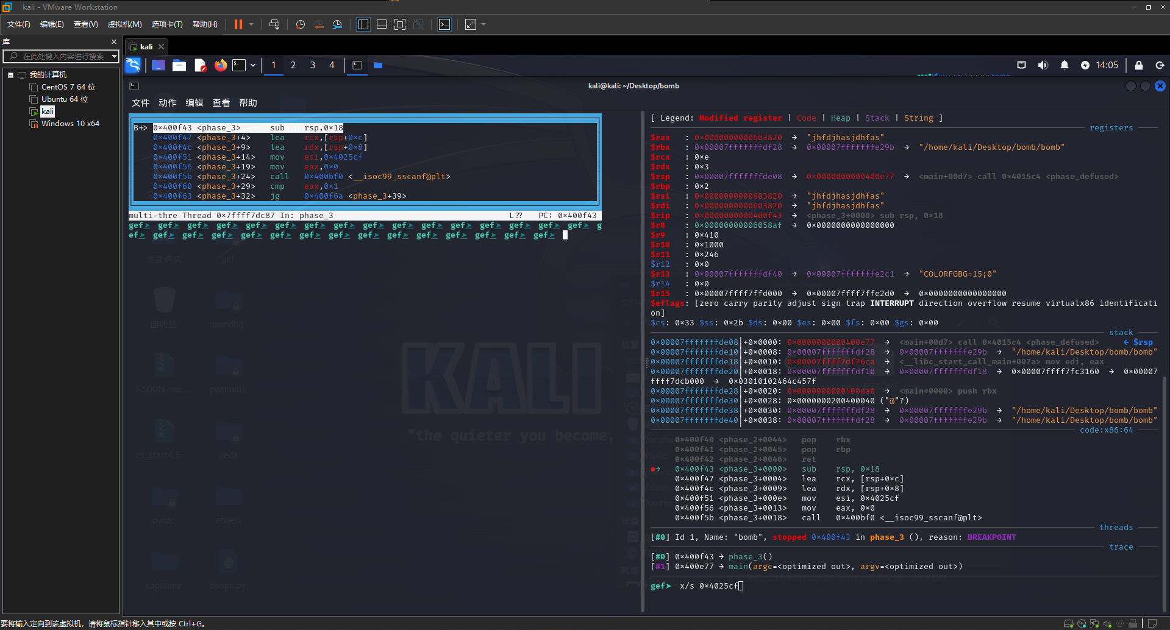Open the Kali notifications bell

pyautogui.click(x=1064, y=65)
